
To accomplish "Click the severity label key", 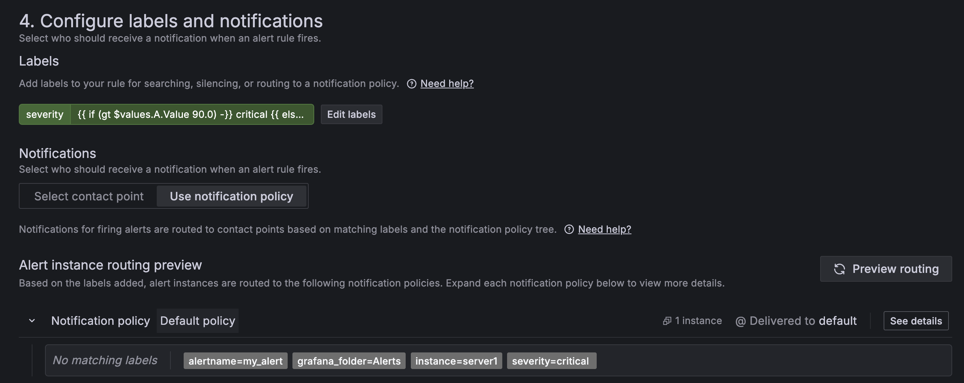I will point(45,114).
